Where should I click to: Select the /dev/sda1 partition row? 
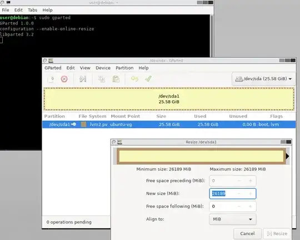tap(169, 125)
